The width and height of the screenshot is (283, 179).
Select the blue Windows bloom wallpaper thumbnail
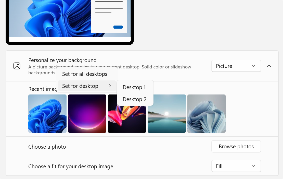pyautogui.click(x=47, y=114)
